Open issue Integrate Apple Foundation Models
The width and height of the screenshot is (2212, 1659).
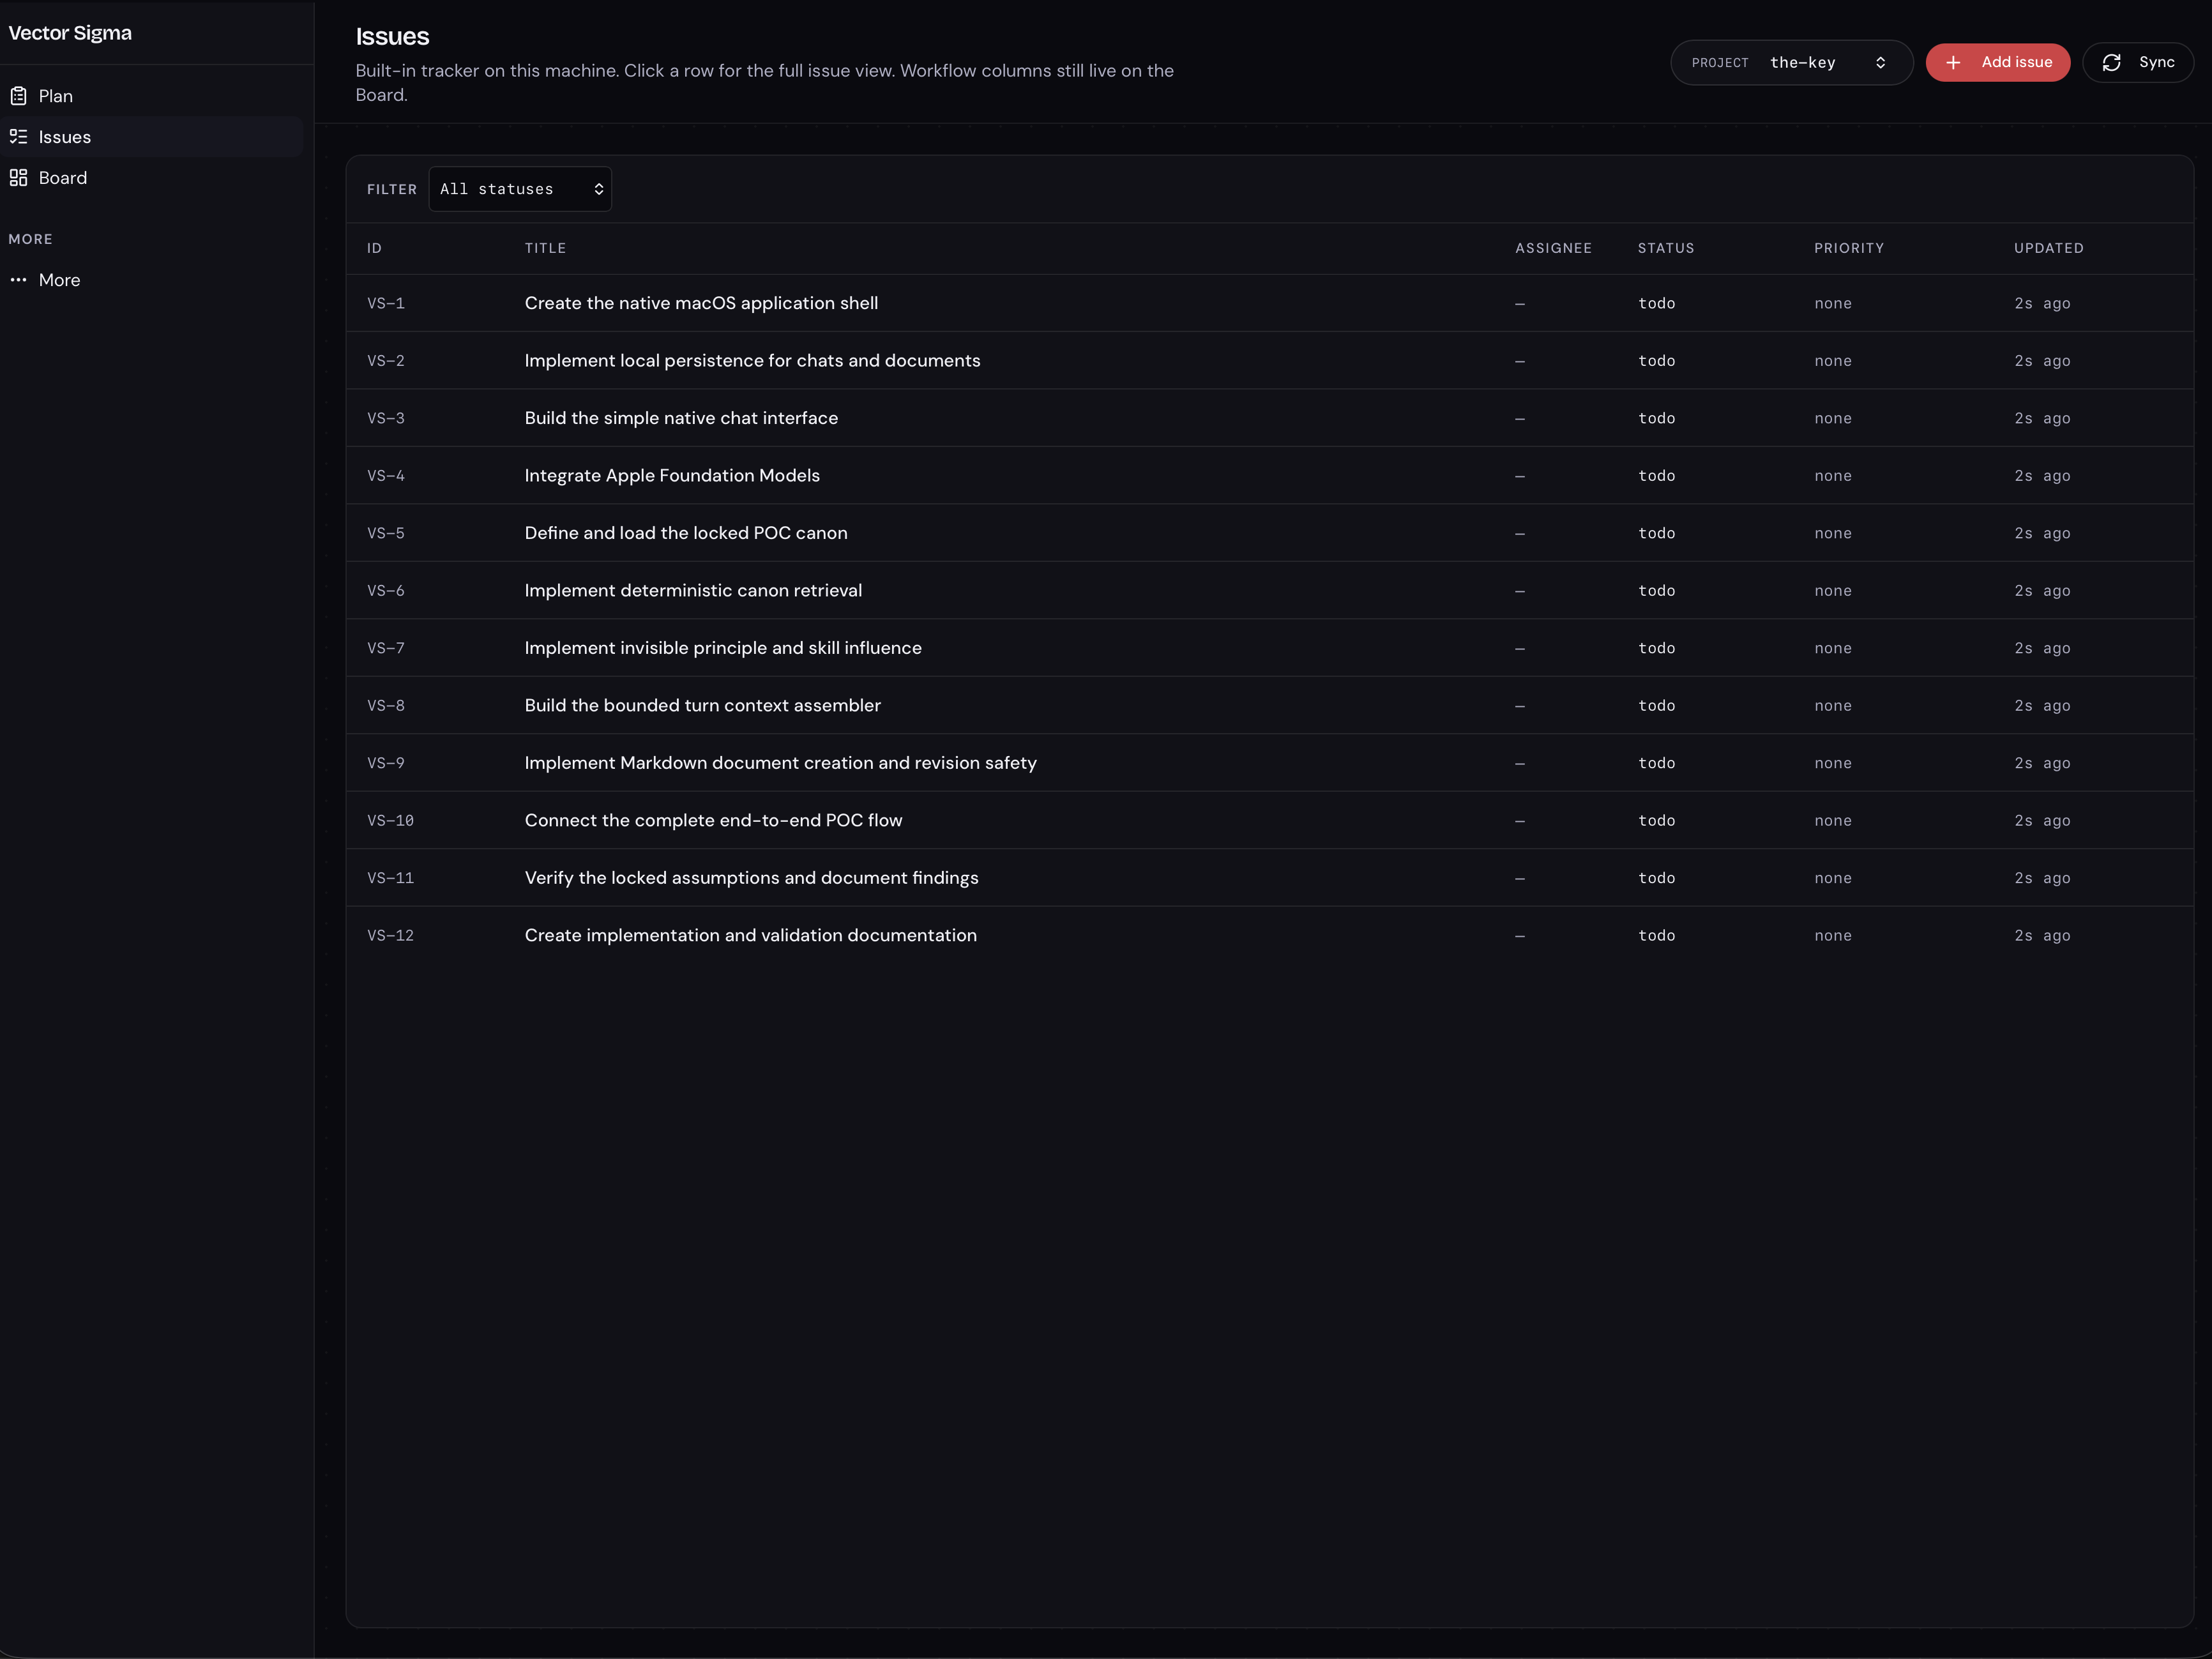1269,476
